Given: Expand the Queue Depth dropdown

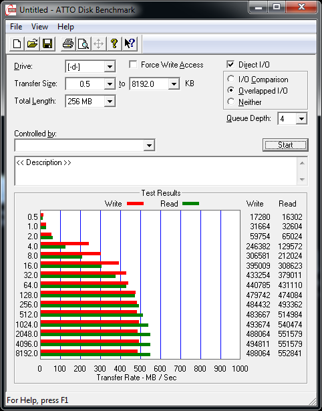Looking at the screenshot, I should [x=301, y=119].
